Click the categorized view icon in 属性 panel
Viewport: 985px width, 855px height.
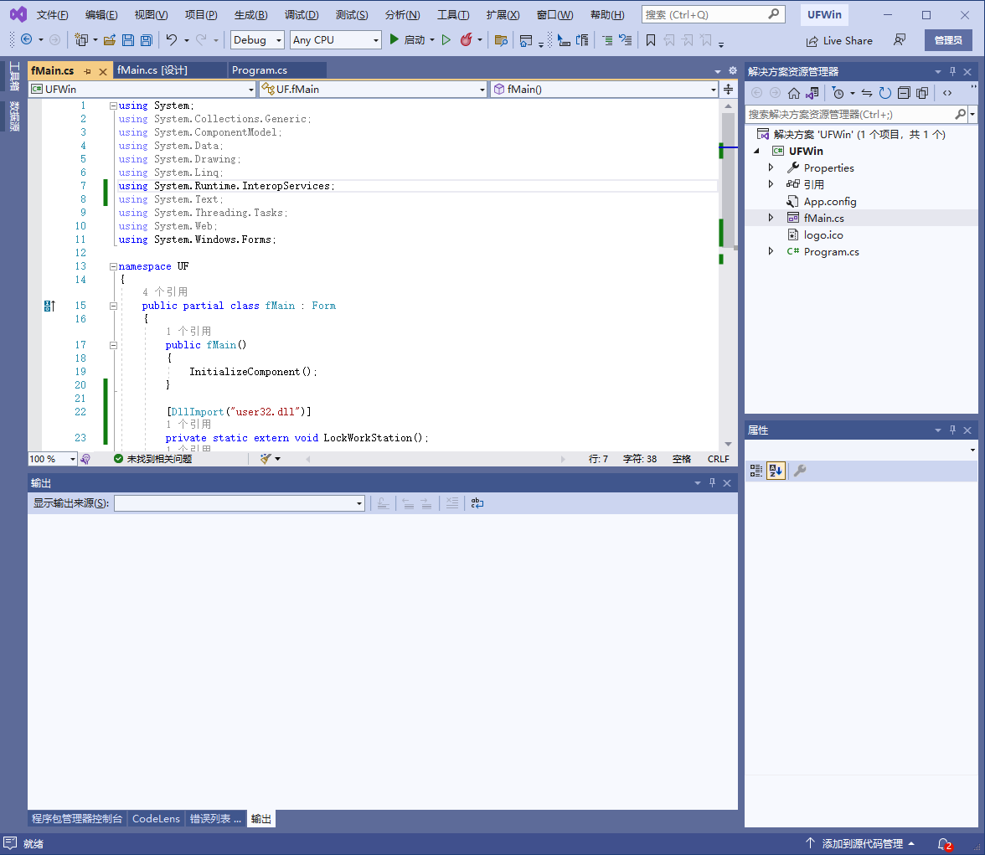(x=756, y=471)
